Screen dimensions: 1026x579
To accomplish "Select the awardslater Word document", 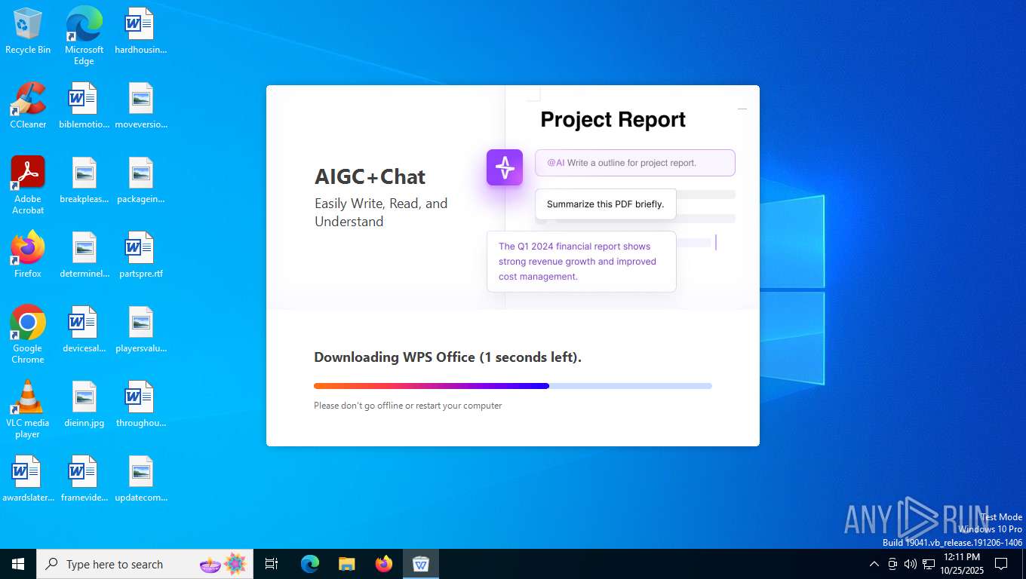I will coord(28,479).
